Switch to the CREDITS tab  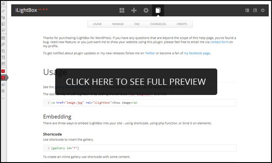point(182,24)
